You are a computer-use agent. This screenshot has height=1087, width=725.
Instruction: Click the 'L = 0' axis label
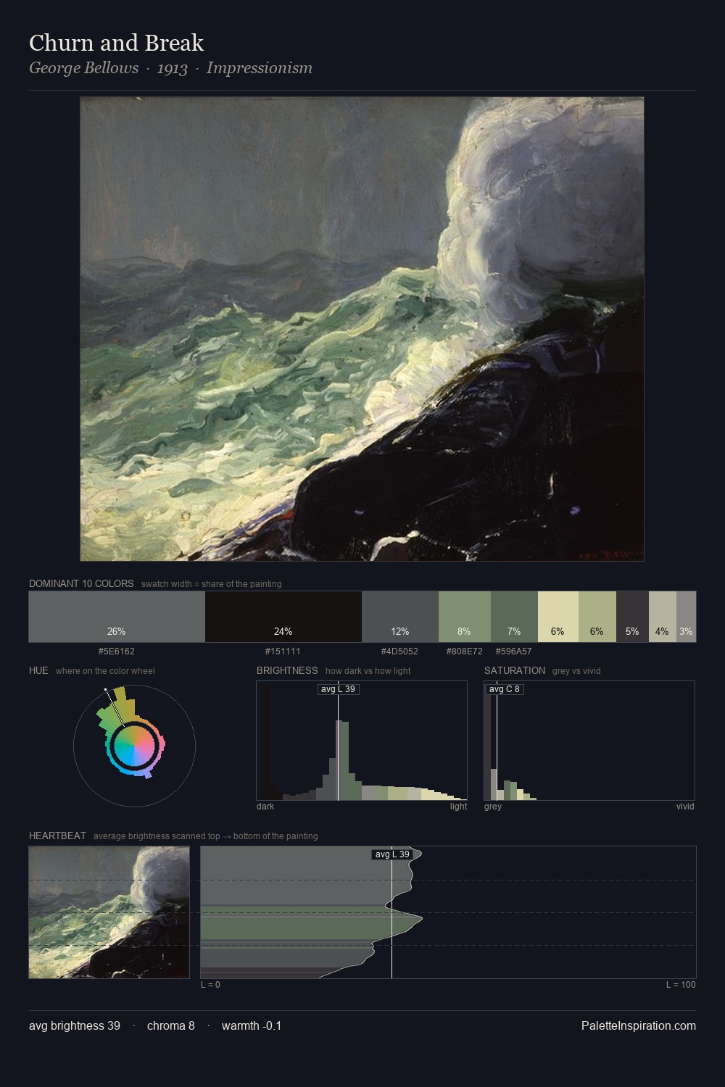click(x=210, y=985)
